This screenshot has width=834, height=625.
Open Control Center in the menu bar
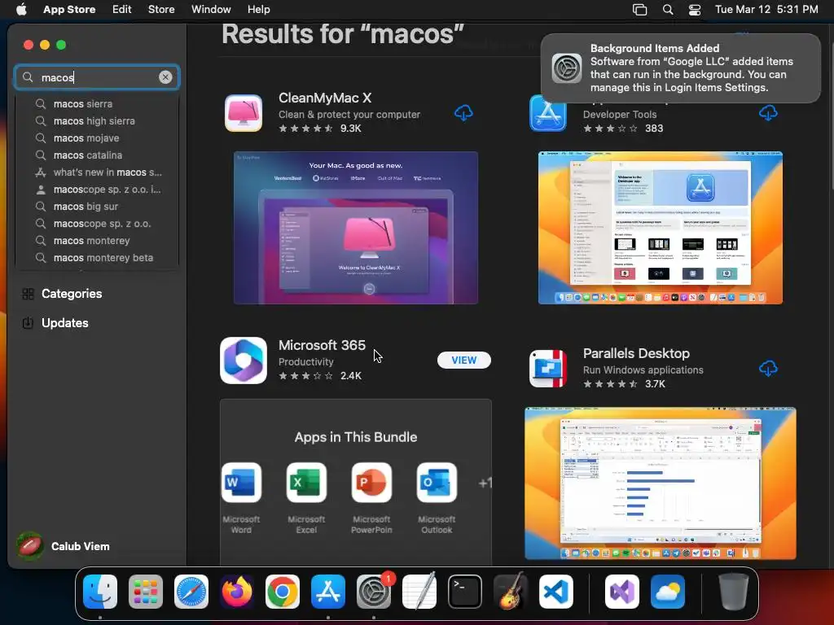pos(694,10)
